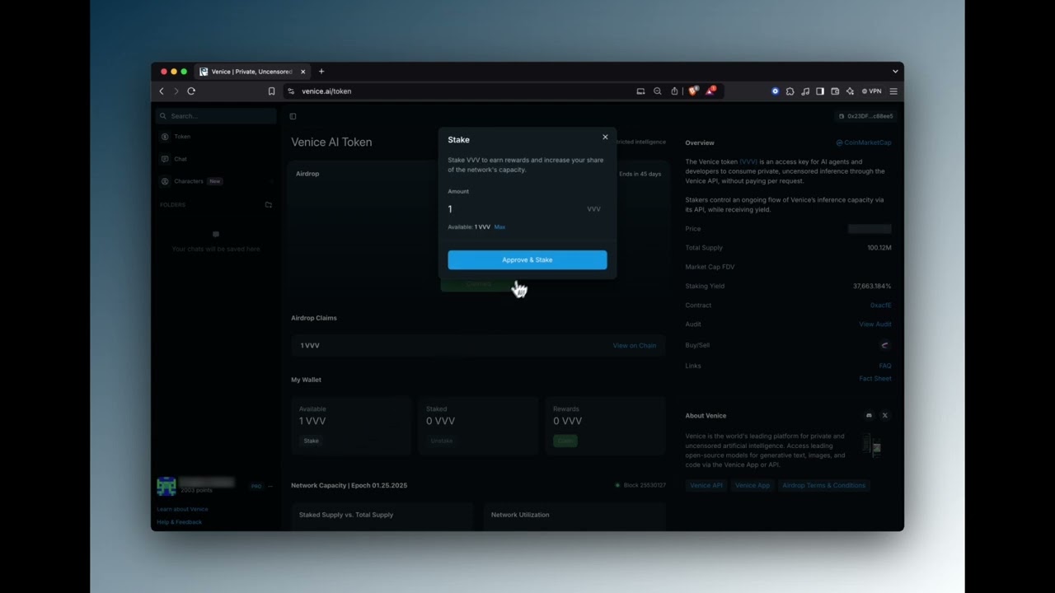Open browser hamburger menu
The width and height of the screenshot is (1055, 593).
click(x=893, y=91)
